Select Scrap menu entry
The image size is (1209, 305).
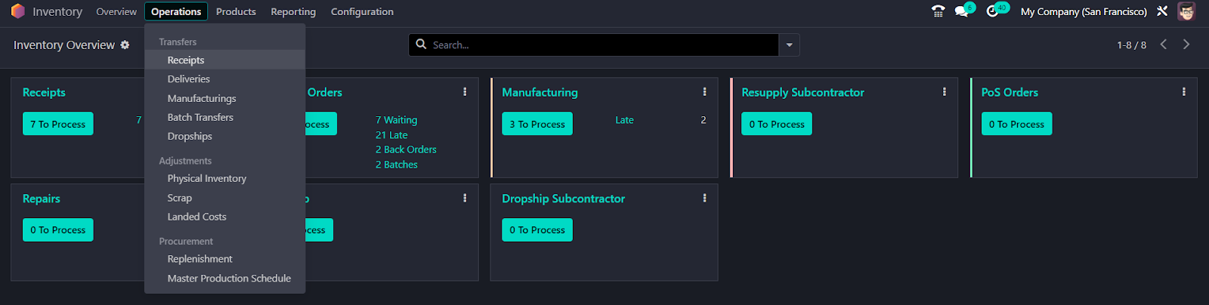(x=225, y=198)
